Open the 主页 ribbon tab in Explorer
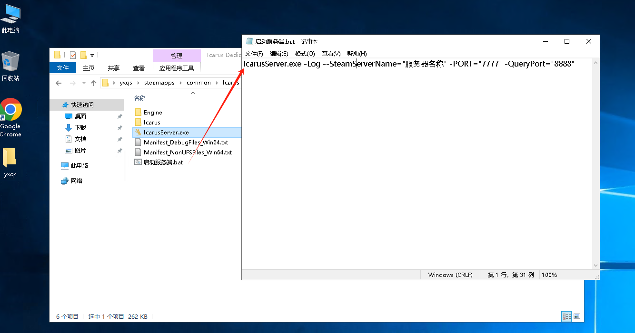Image resolution: width=635 pixels, height=333 pixels. [x=89, y=68]
